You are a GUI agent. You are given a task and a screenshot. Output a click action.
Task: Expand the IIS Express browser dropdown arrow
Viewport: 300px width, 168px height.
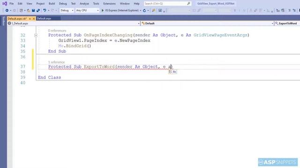point(141,10)
